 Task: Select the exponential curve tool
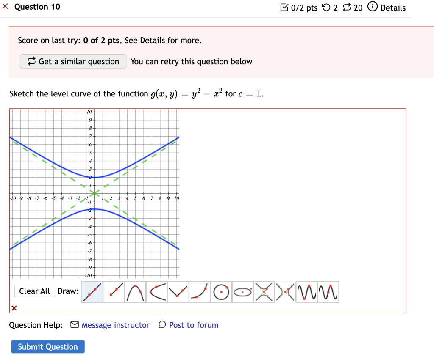click(200, 292)
